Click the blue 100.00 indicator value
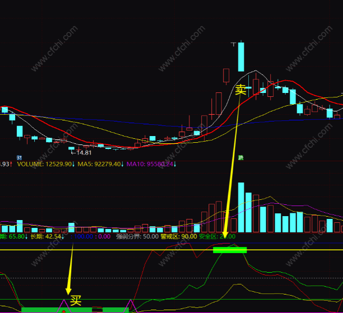343x313 pixels. (x=84, y=236)
